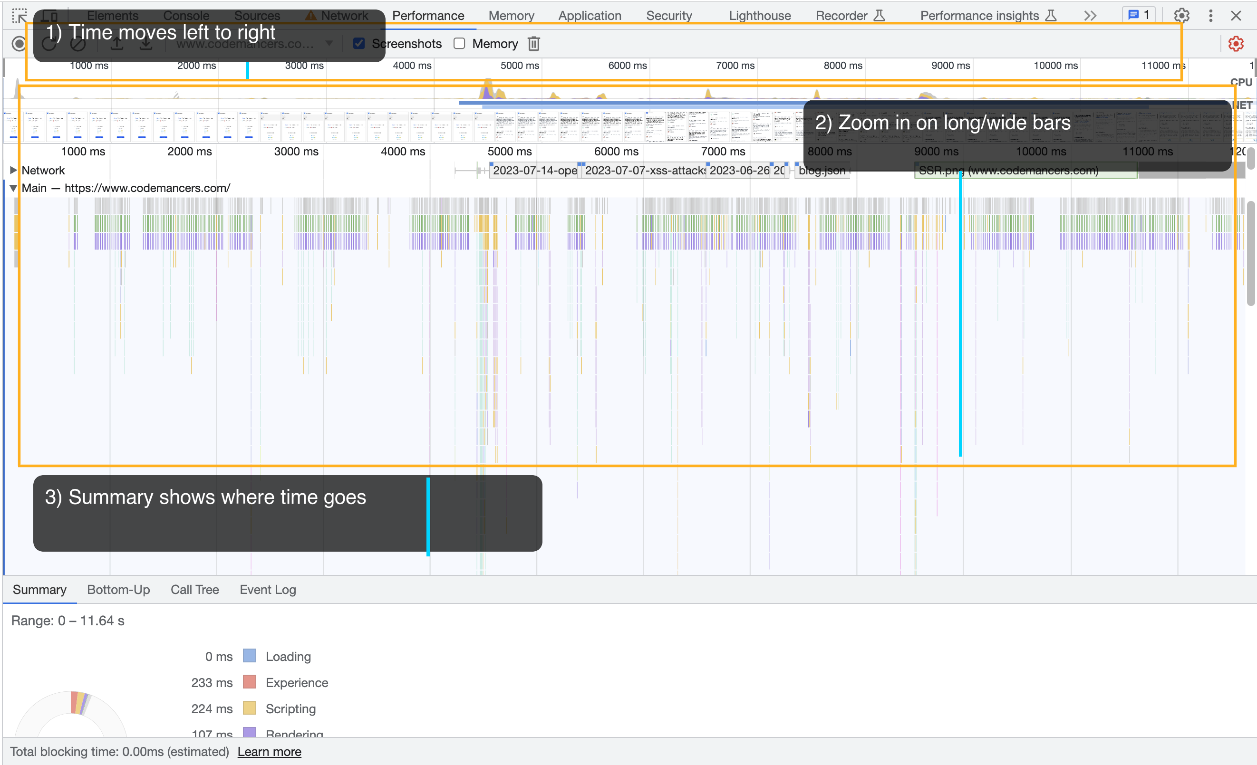Screen dimensions: 1257x765
Task: Click the trash icon to collect garbage
Action: click(x=533, y=44)
